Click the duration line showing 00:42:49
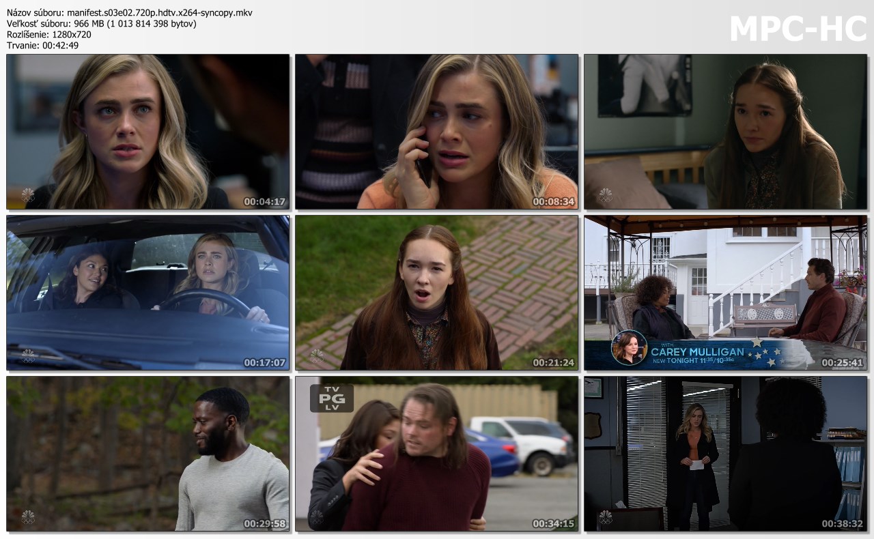 [x=42, y=46]
